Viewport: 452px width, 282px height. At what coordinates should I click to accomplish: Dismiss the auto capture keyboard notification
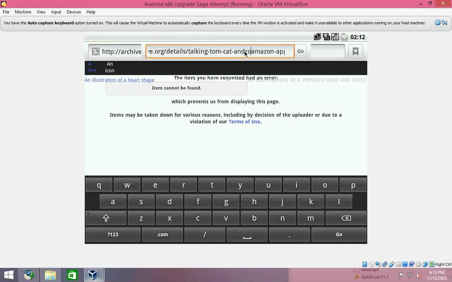tap(438, 23)
